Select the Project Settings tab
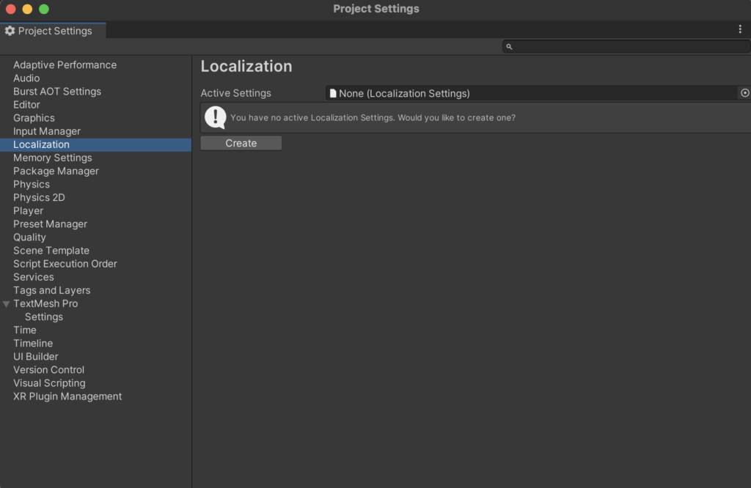 coord(54,31)
